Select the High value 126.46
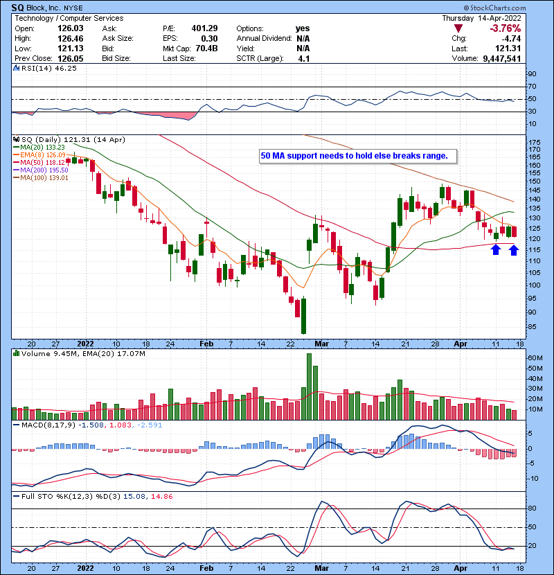The width and height of the screenshot is (554, 575). pyautogui.click(x=71, y=39)
